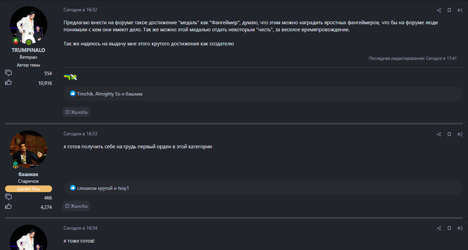
Task: Open TRUMPINALO's profile avatar in first post
Action: tap(29, 25)
